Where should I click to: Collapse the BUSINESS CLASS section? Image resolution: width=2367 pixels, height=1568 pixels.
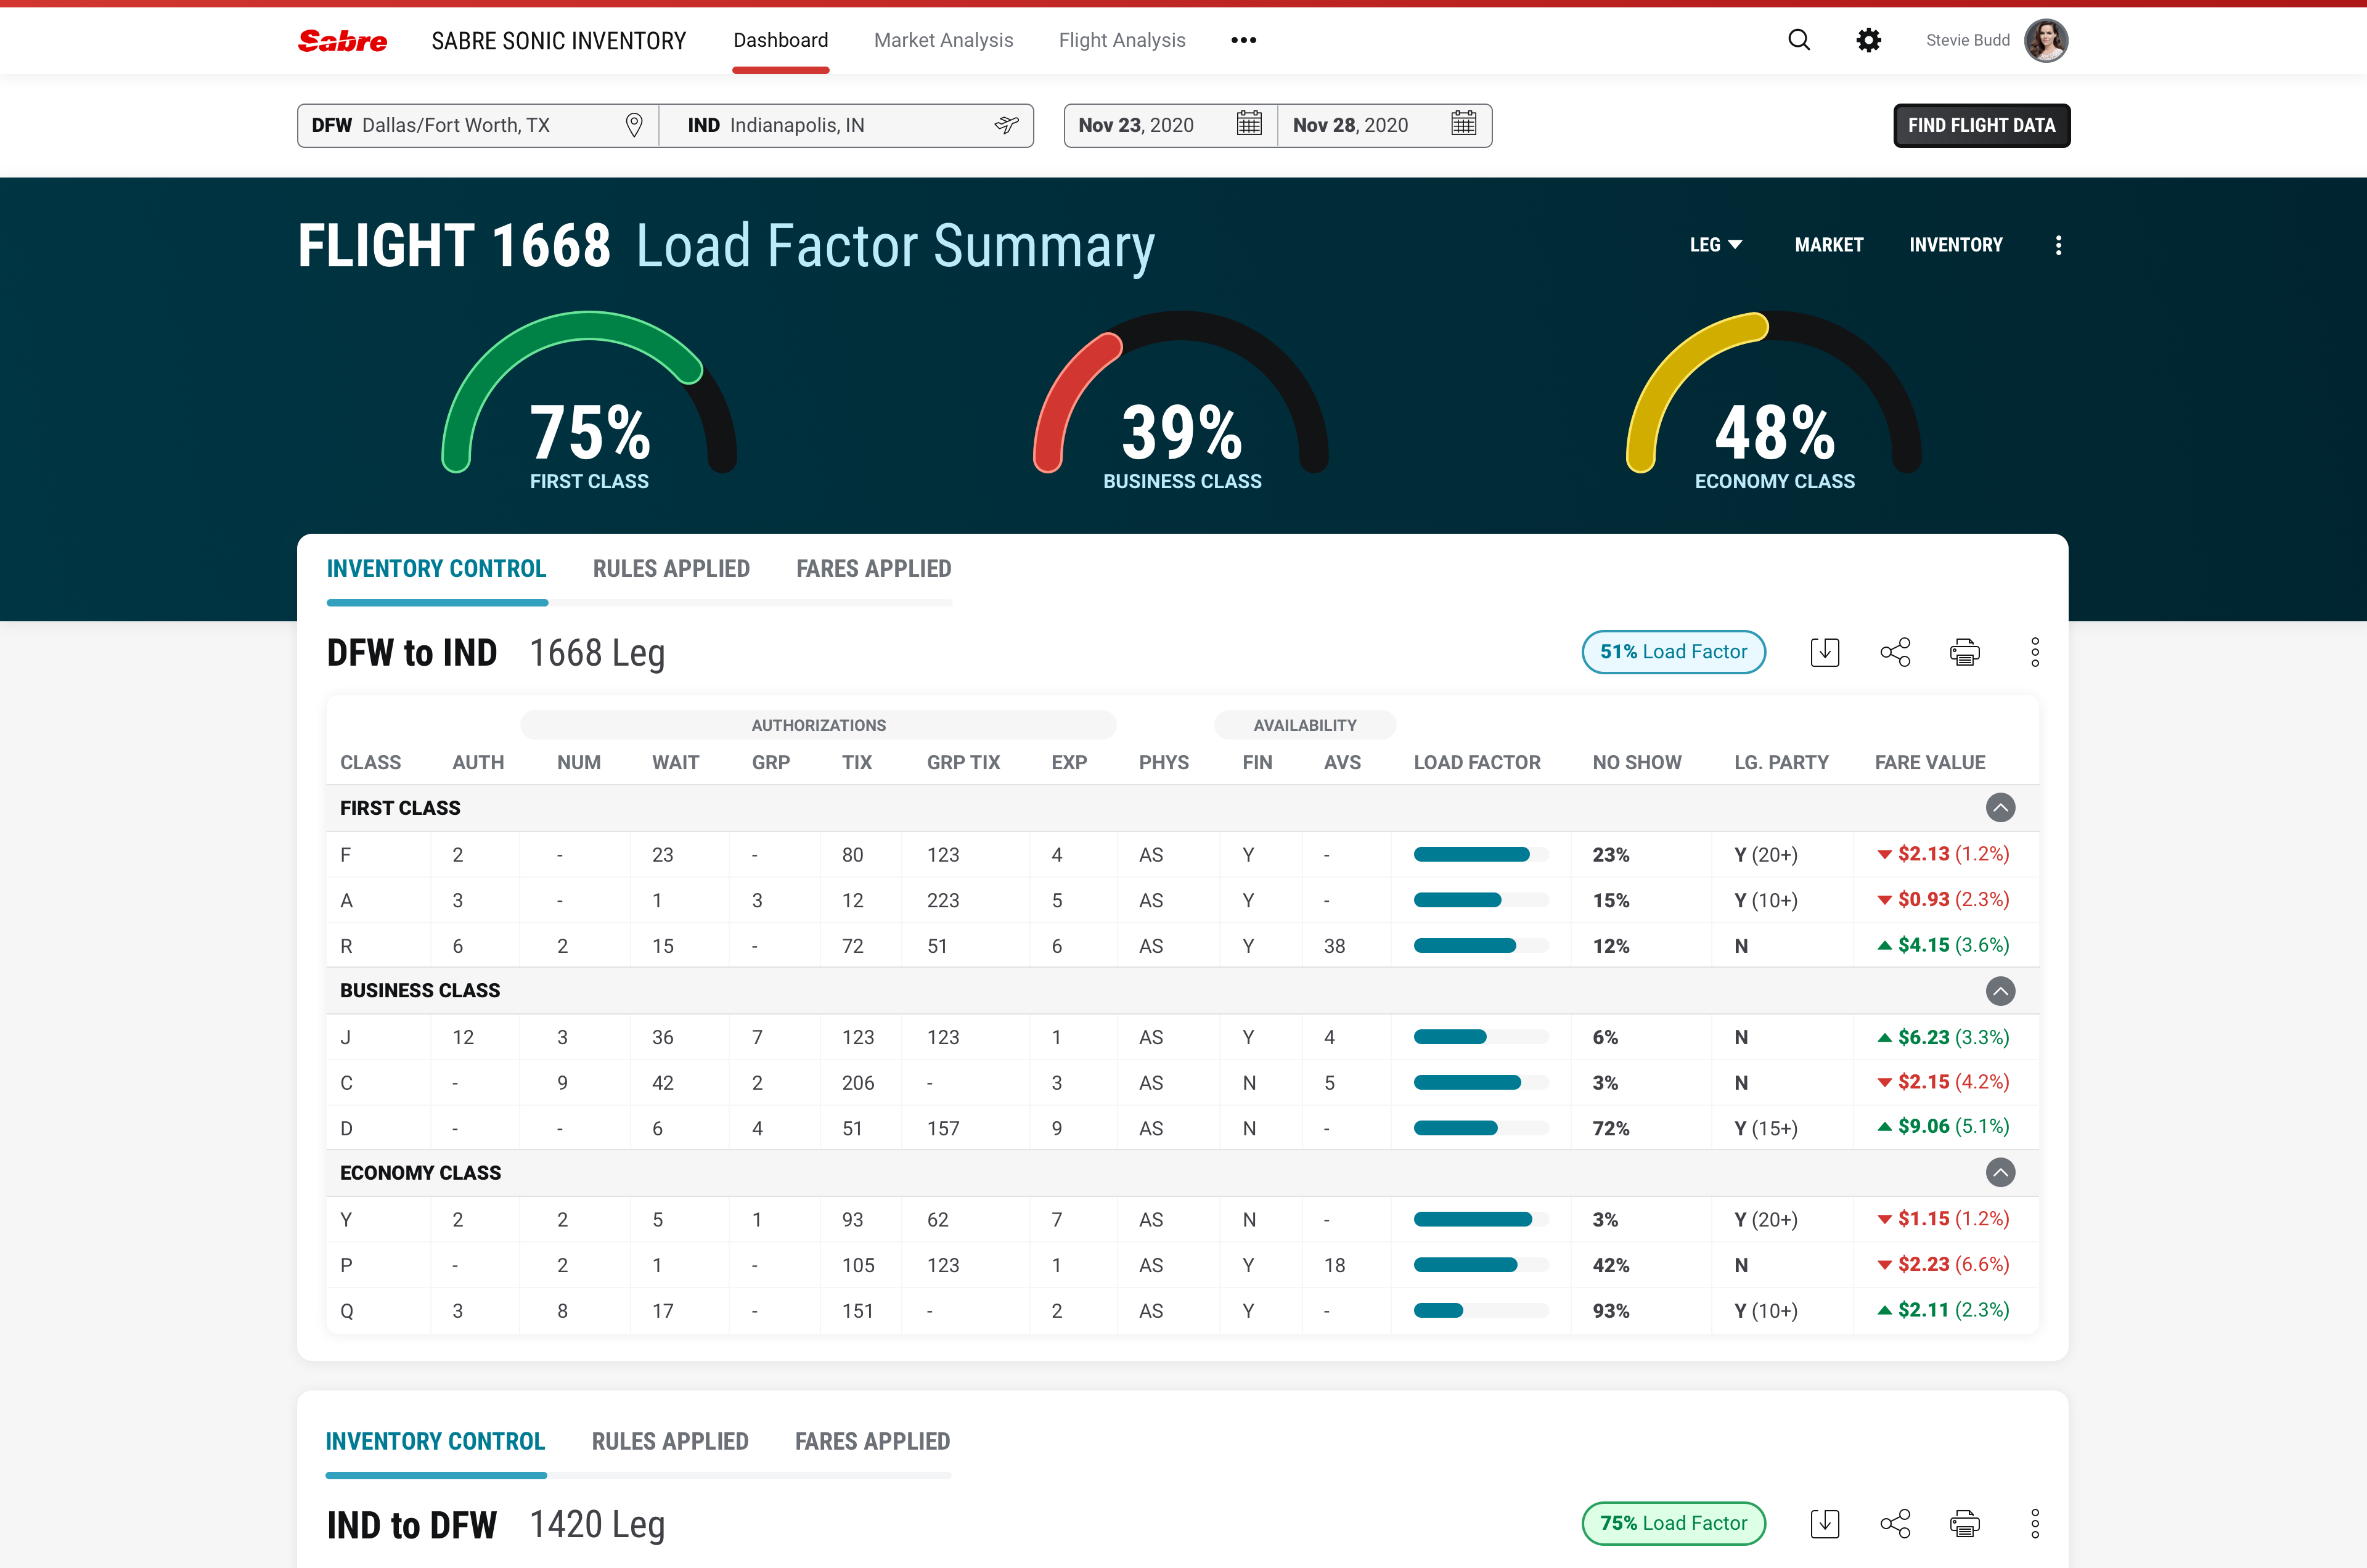[x=2000, y=991]
